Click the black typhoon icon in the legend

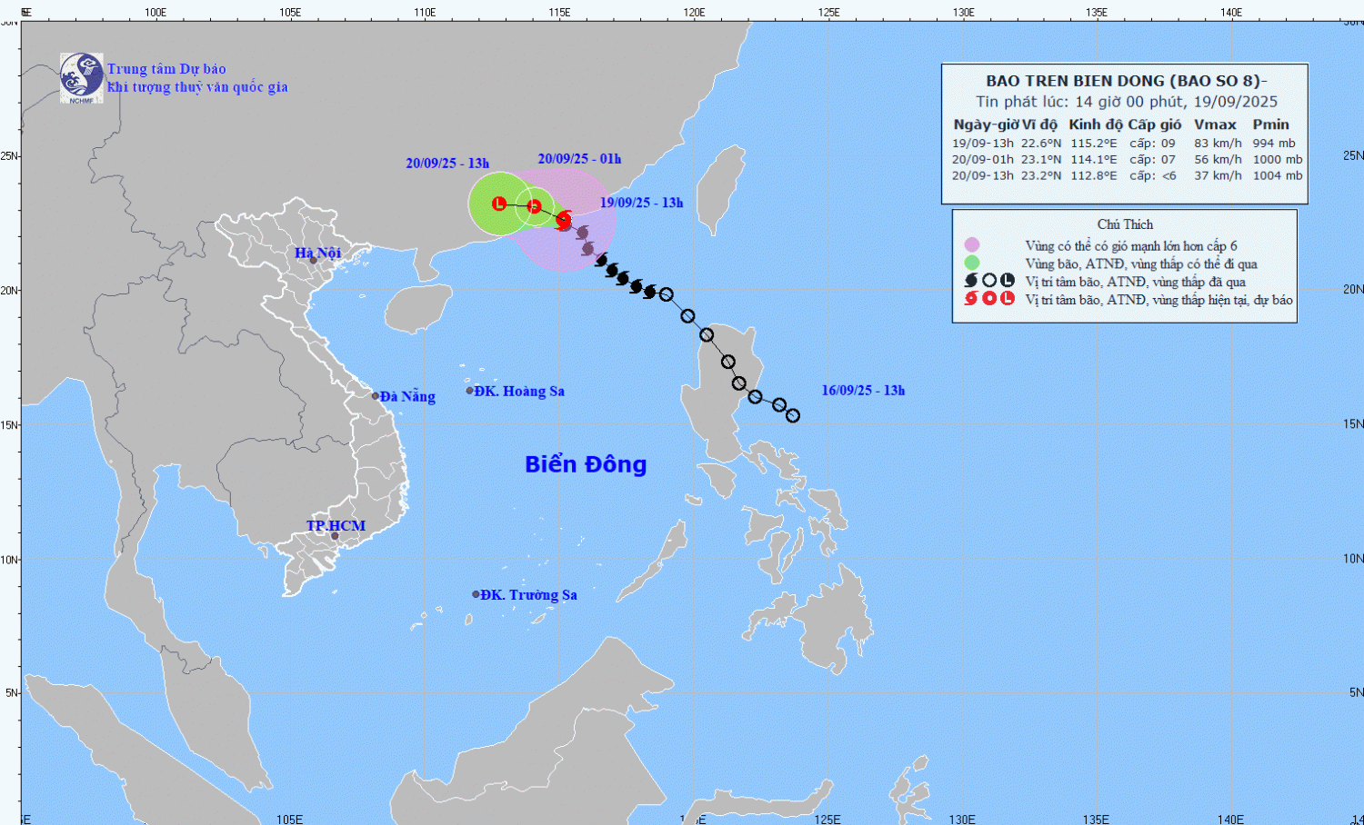[971, 282]
